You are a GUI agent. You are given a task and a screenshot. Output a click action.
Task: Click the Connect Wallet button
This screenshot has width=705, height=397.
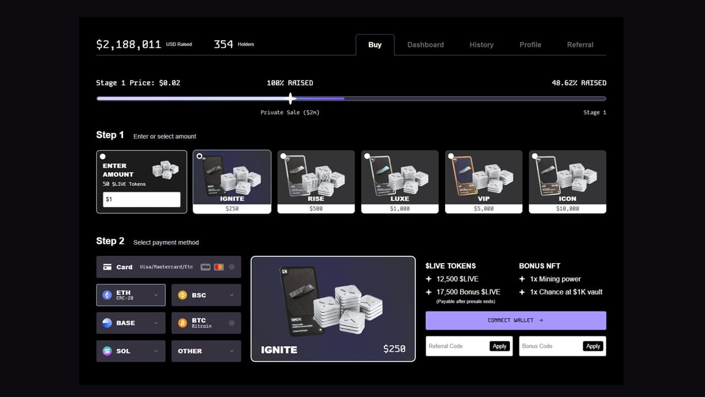click(x=516, y=320)
